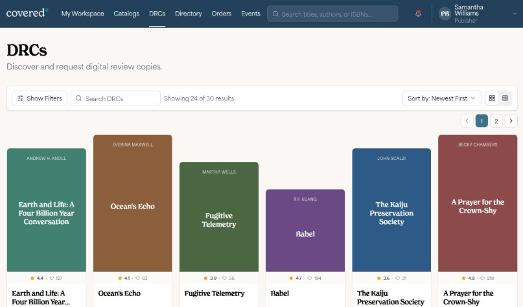Go to the previous results page

(x=467, y=121)
